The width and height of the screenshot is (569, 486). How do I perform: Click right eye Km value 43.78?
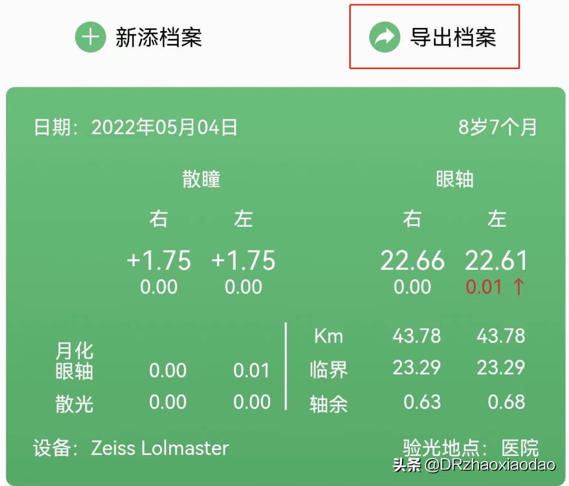pyautogui.click(x=417, y=336)
